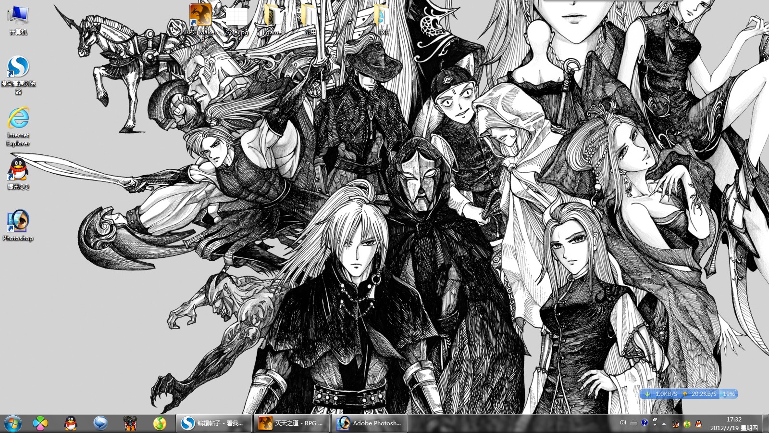This screenshot has height=433, width=769.
Task: Click the green music icon in system tray
Action: pyautogui.click(x=687, y=424)
